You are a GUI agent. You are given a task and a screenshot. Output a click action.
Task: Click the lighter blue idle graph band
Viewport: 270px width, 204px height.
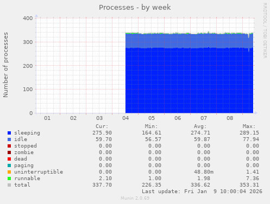pos(189,41)
